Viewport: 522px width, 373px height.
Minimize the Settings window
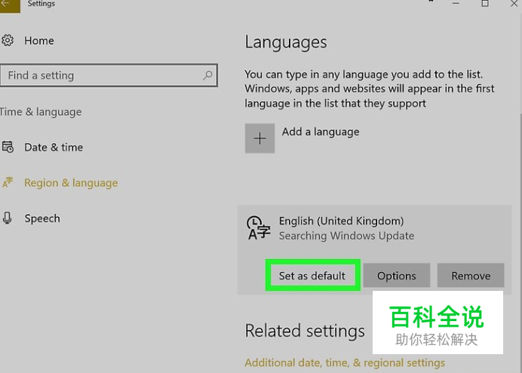456,3
